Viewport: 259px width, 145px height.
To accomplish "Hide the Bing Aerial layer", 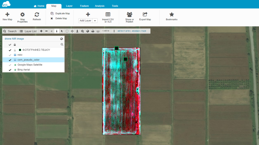I will (10, 70).
